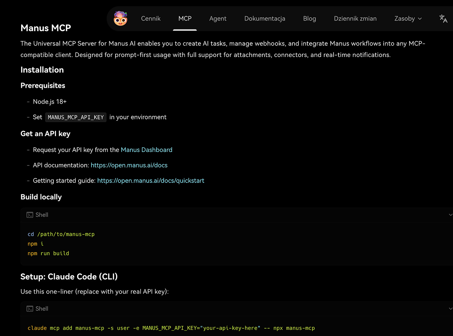
Task: Open Dokumentacja in the navigation bar
Action: [265, 18]
